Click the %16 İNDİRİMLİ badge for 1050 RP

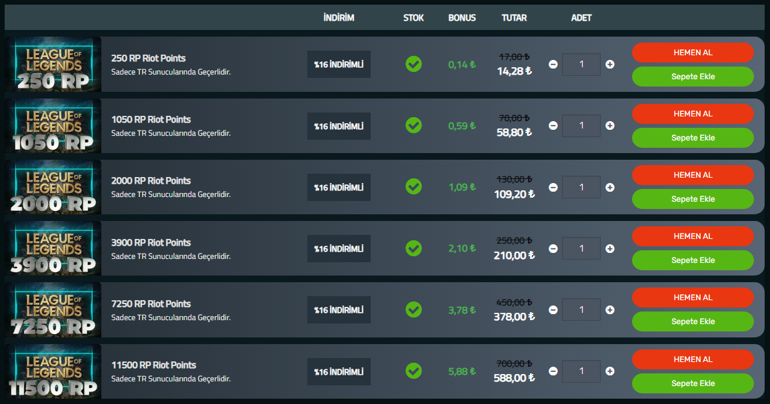pos(339,126)
